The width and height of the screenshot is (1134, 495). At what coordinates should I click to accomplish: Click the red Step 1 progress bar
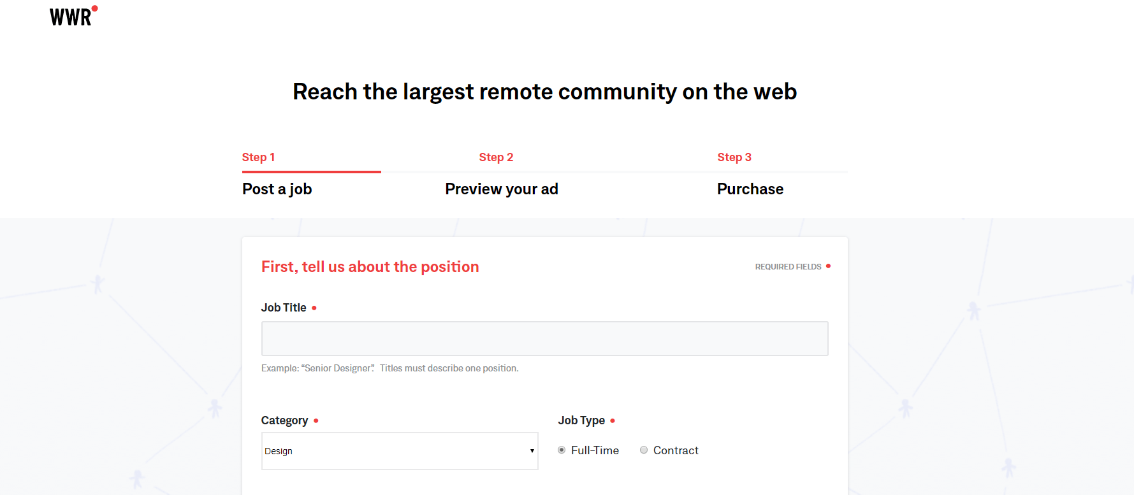pyautogui.click(x=312, y=172)
